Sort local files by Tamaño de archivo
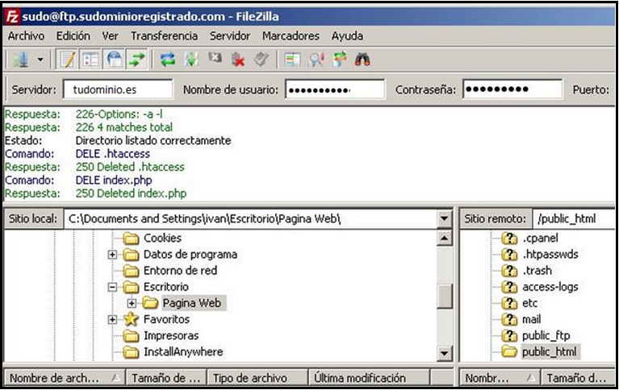 click(165, 378)
